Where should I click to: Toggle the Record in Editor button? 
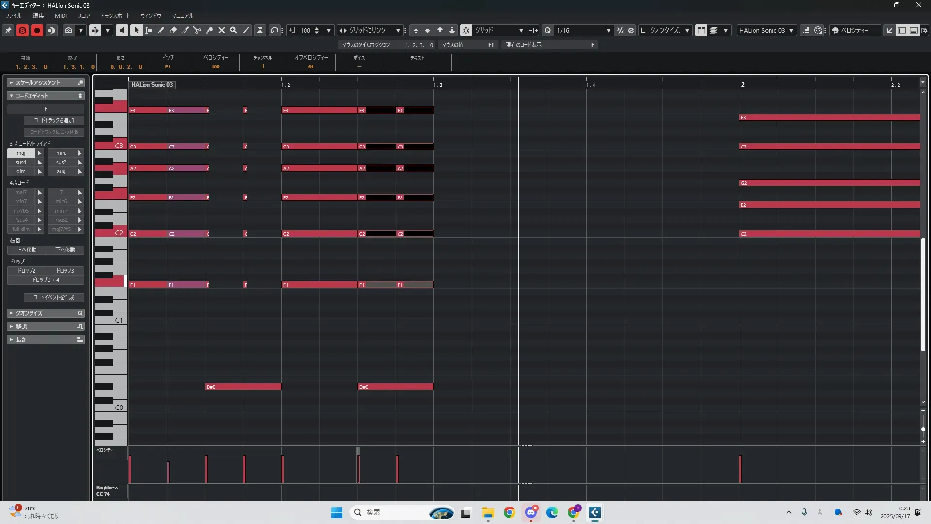(37, 30)
